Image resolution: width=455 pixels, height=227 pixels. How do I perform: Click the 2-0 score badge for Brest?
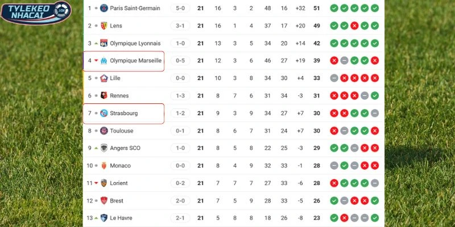tap(179, 201)
